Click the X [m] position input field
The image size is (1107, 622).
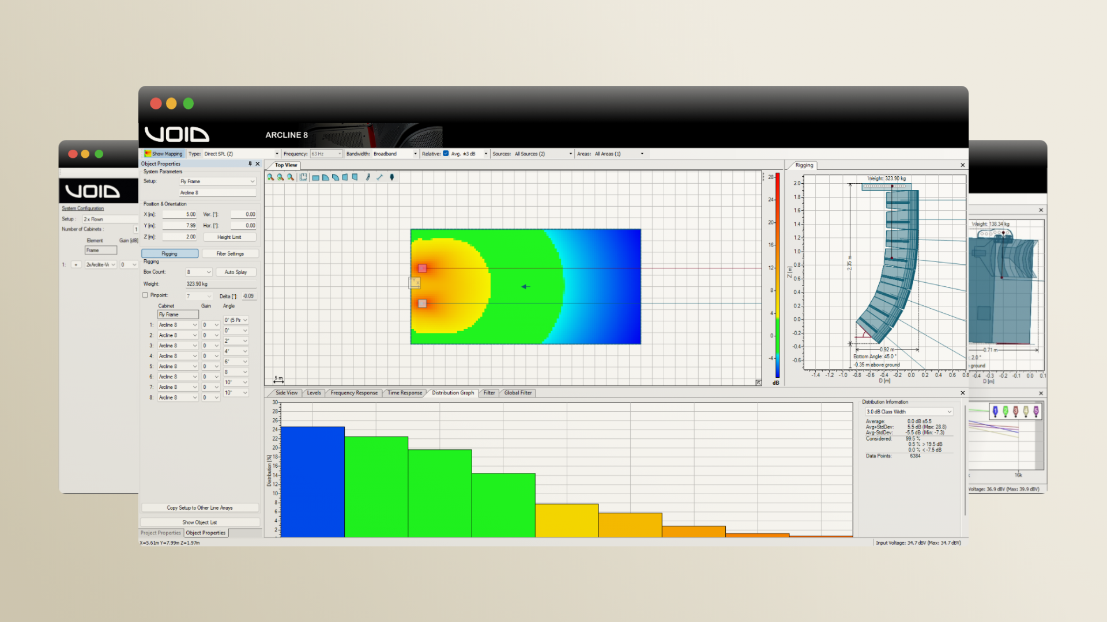coord(180,214)
